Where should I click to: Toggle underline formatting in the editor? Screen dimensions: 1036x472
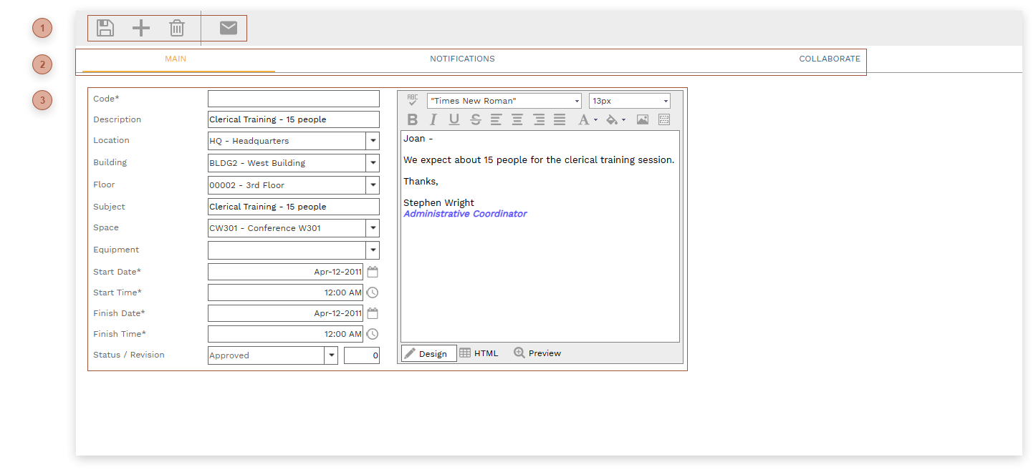(x=454, y=120)
